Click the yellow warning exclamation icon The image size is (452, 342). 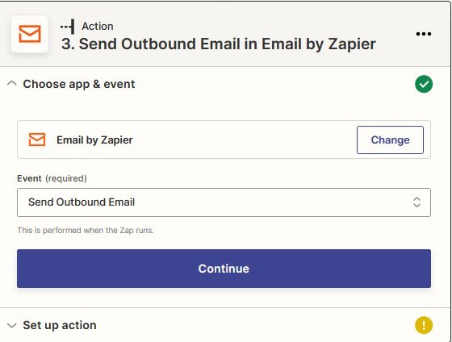pos(424,325)
